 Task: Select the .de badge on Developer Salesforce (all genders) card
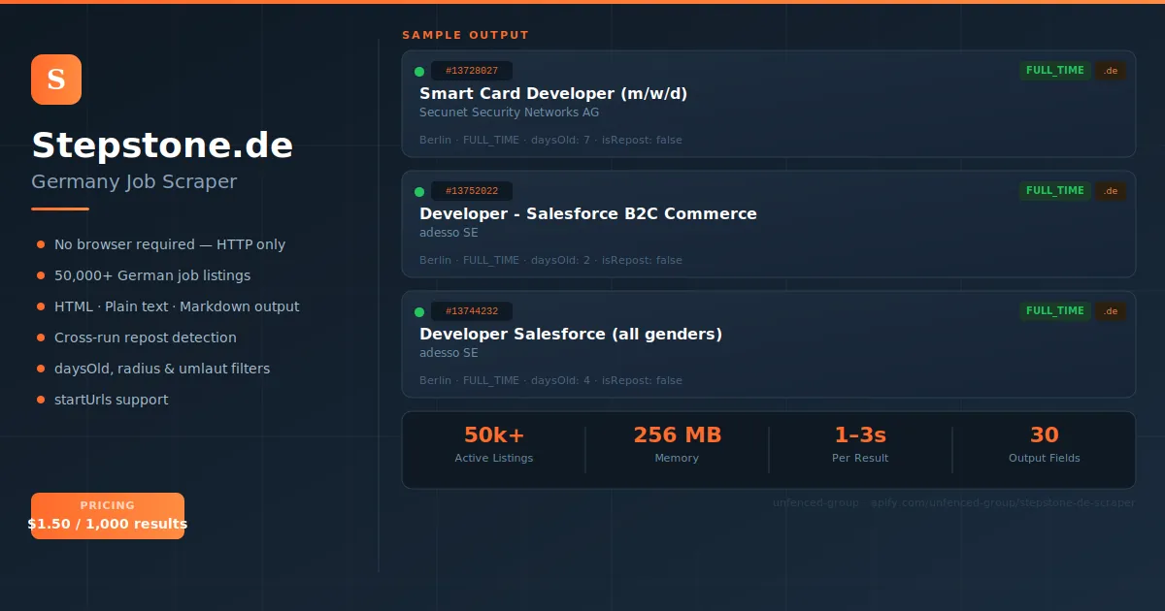click(x=1111, y=311)
